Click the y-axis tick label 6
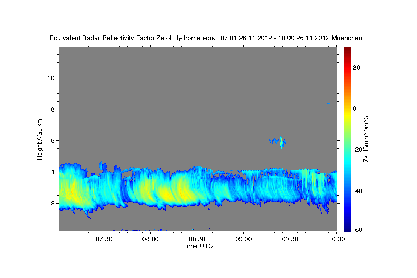The image size is (417, 278). tap(52, 141)
